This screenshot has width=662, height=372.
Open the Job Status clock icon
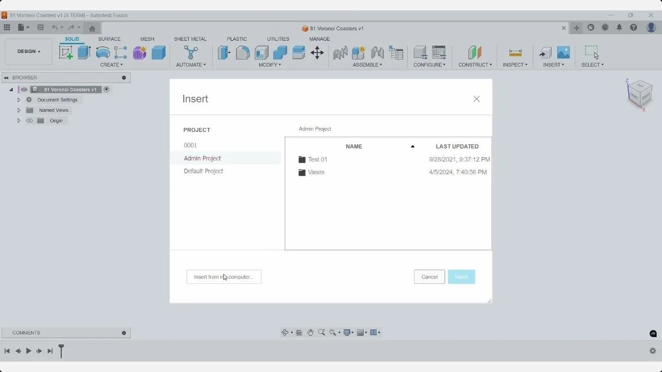(x=605, y=28)
